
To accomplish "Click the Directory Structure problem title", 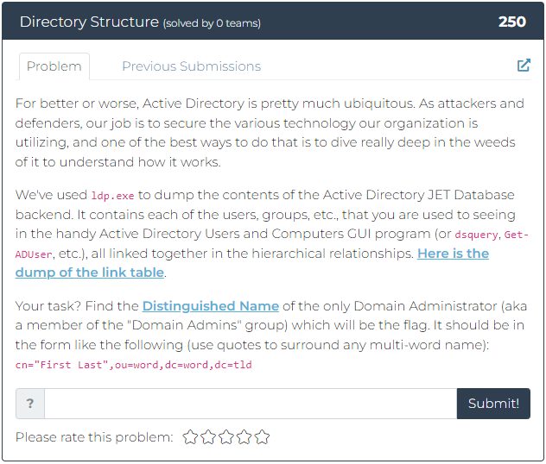I will click(x=89, y=22).
